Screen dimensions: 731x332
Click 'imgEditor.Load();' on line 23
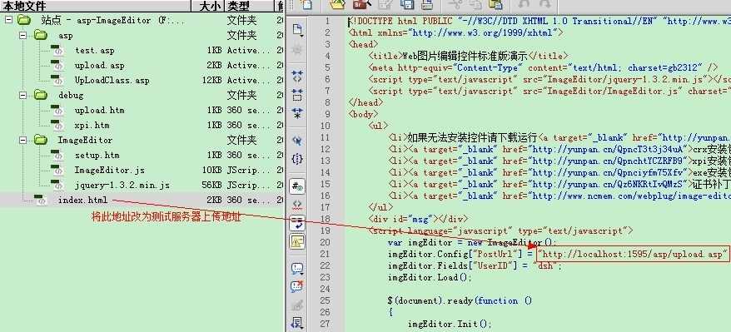coord(430,278)
